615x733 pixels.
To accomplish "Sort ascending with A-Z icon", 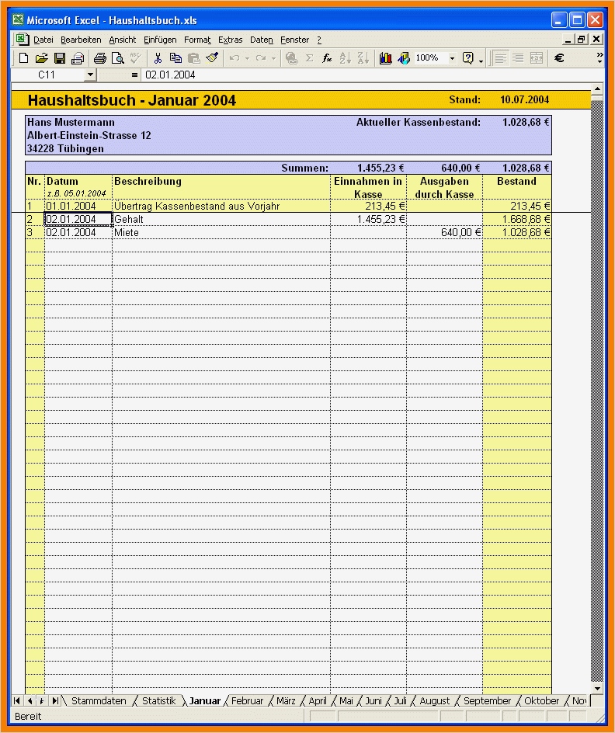I will [345, 58].
